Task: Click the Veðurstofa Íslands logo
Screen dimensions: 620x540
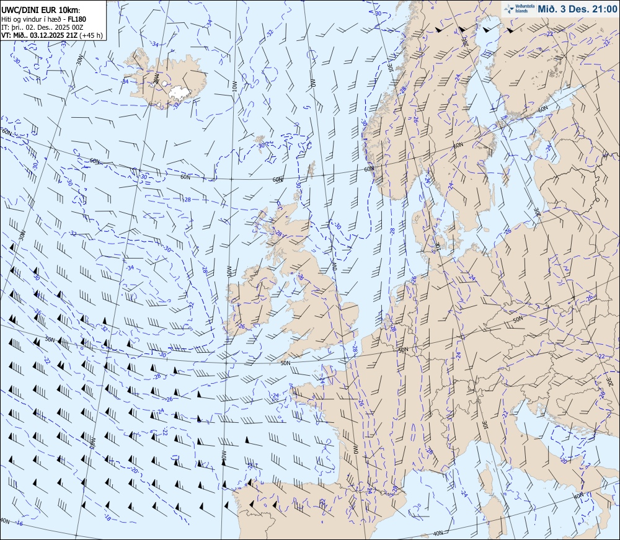Action: [x=519, y=9]
